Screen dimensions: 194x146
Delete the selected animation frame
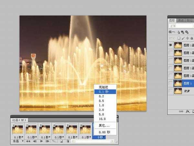68,141
